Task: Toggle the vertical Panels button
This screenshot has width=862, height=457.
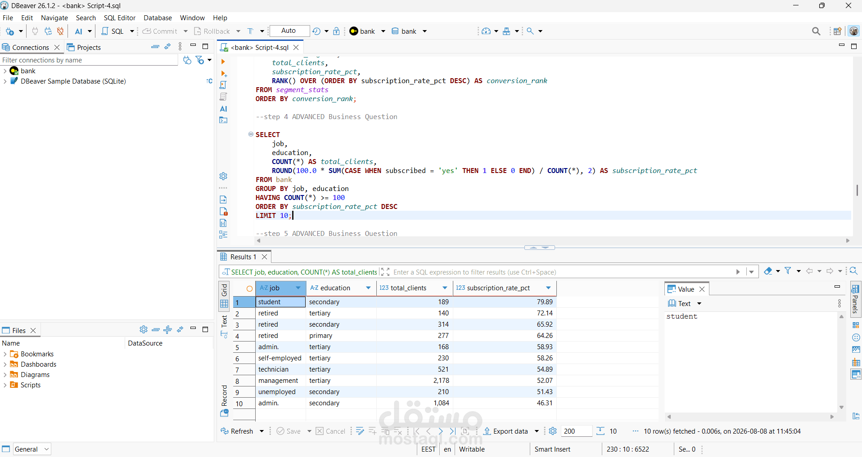Action: [x=856, y=298]
